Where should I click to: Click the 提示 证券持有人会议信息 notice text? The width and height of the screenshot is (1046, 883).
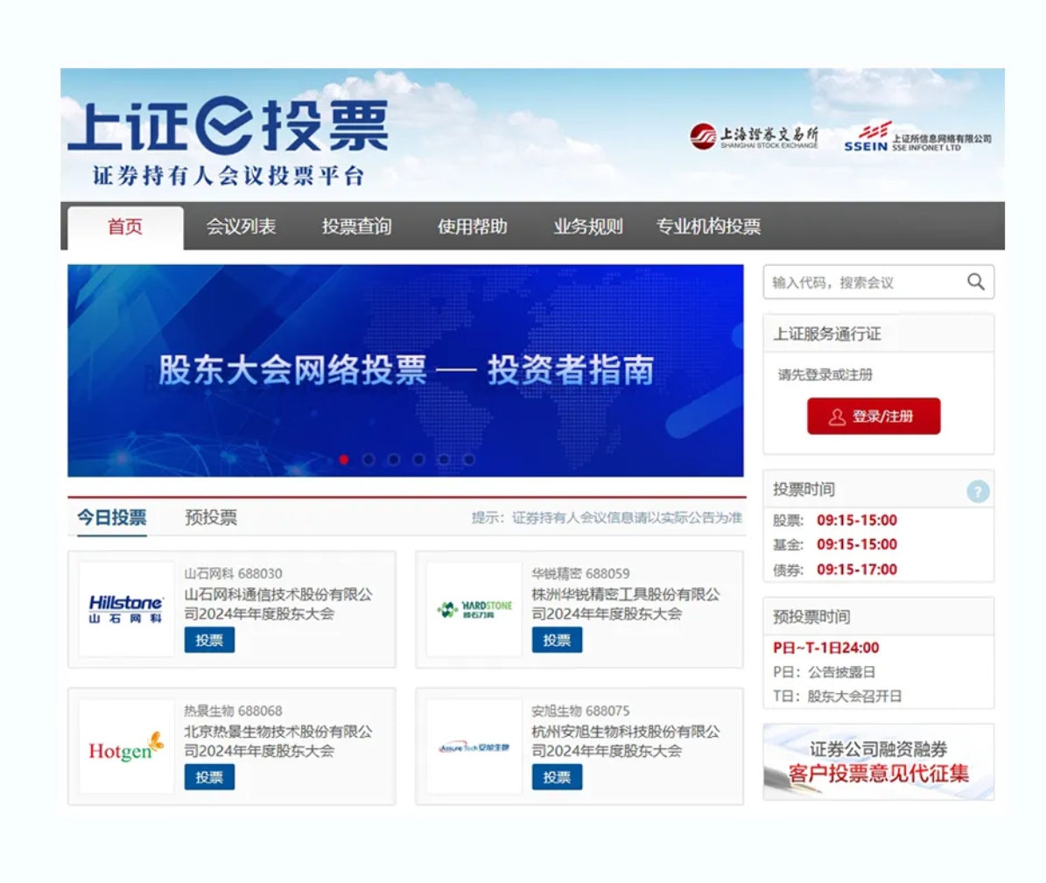point(607,517)
